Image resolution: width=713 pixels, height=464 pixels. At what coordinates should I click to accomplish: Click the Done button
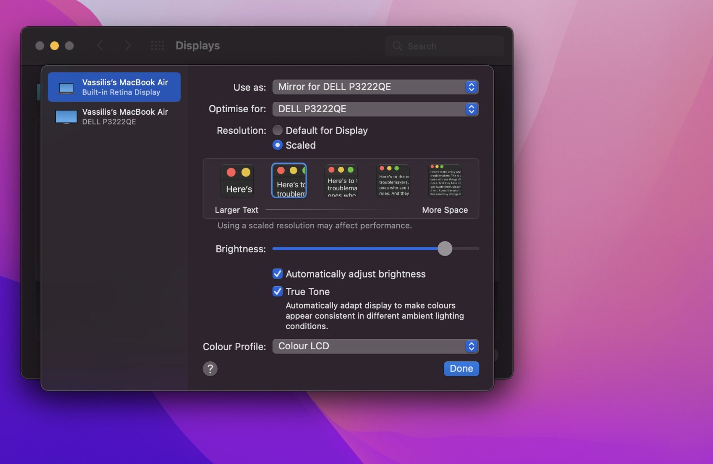(x=461, y=369)
